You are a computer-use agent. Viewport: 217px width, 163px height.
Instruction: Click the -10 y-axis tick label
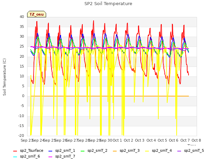click(x=21, y=116)
